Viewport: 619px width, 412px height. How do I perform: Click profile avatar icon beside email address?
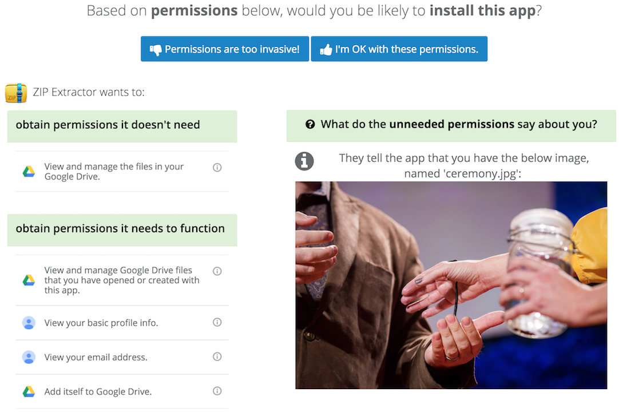(x=29, y=357)
